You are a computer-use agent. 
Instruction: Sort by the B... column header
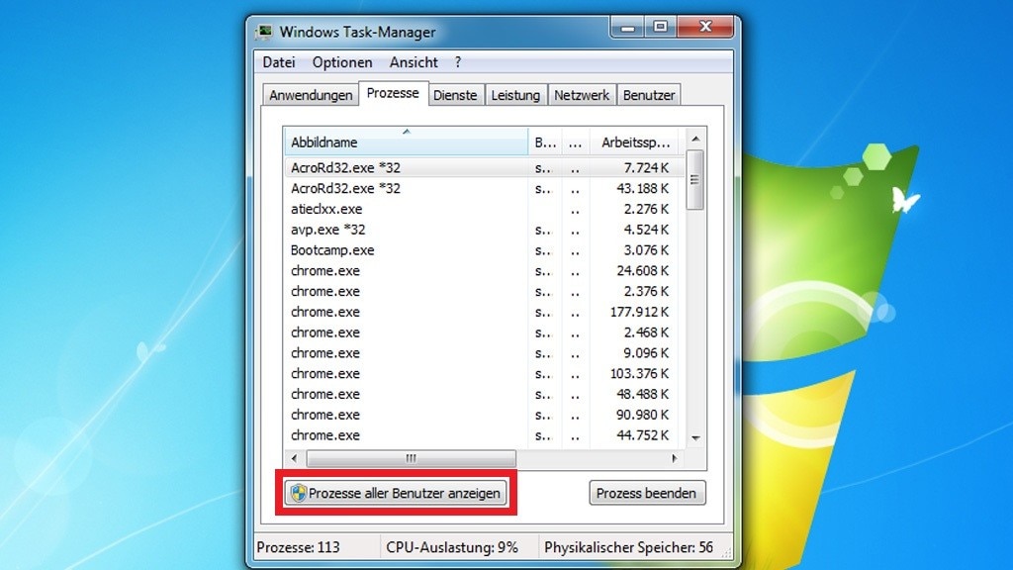coord(545,142)
